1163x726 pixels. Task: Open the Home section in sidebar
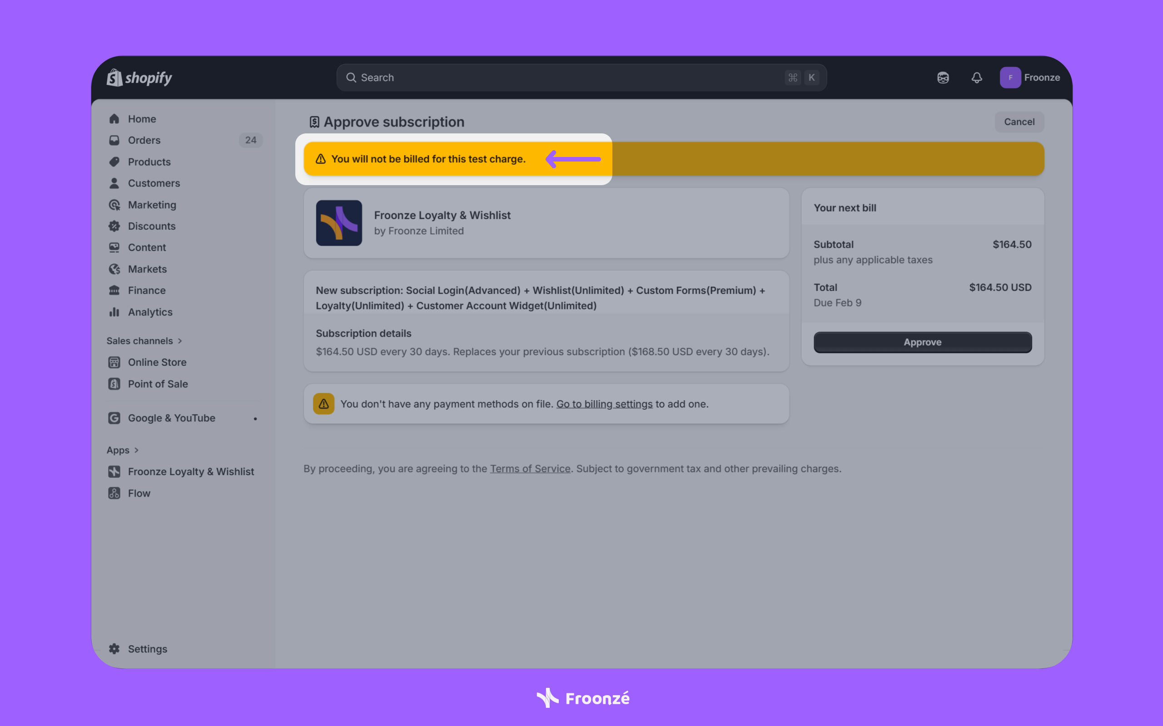pos(141,118)
